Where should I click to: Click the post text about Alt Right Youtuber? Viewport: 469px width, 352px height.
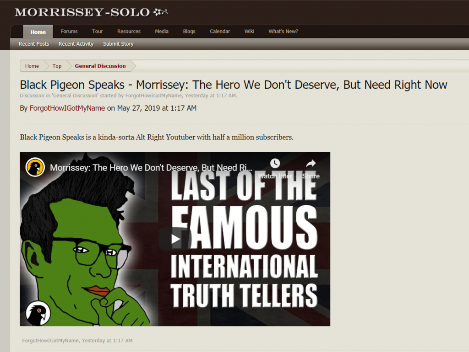pyautogui.click(x=157, y=137)
